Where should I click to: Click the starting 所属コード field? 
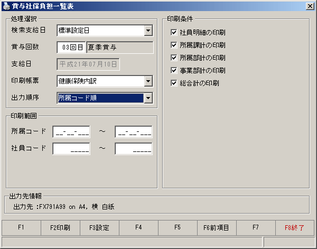pyautogui.click(x=71, y=132)
